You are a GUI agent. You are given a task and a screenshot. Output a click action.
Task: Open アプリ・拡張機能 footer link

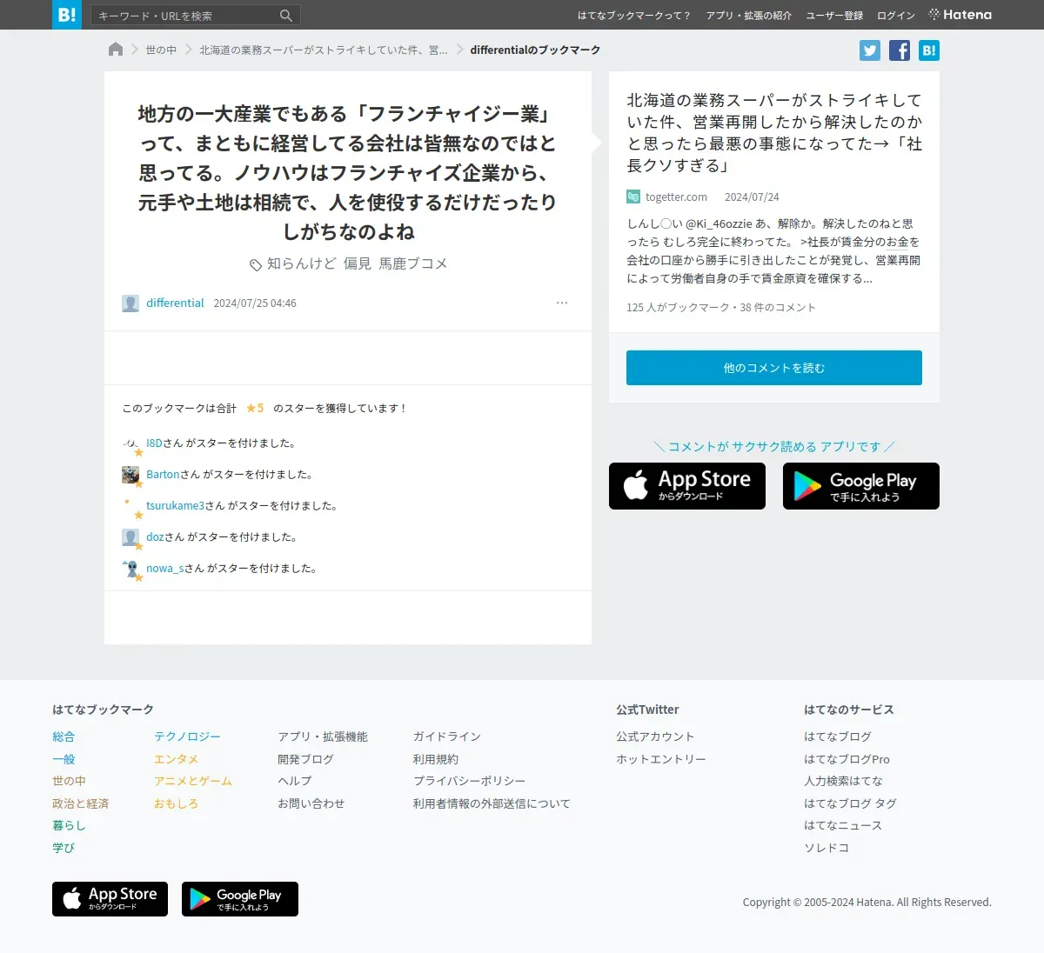click(x=323, y=736)
